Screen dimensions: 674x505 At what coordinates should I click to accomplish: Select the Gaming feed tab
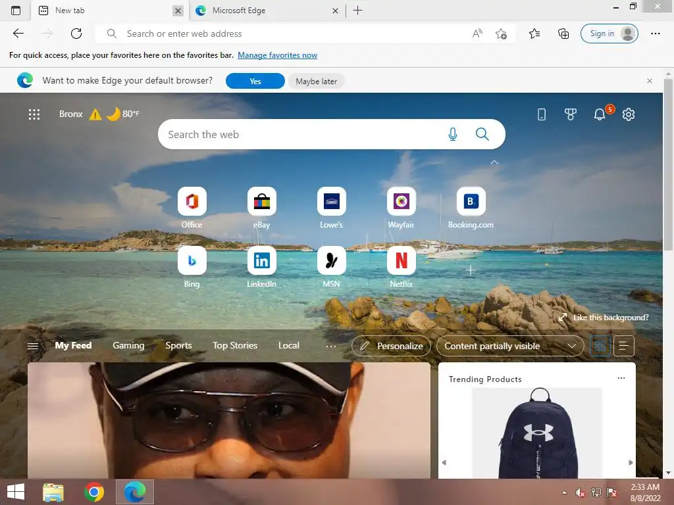(128, 345)
